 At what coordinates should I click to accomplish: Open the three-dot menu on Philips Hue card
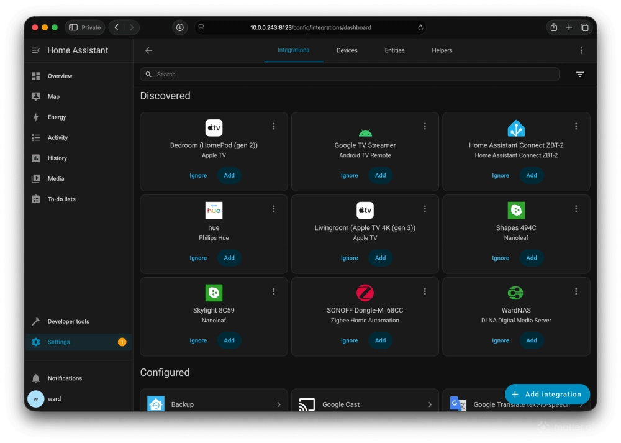pos(274,209)
